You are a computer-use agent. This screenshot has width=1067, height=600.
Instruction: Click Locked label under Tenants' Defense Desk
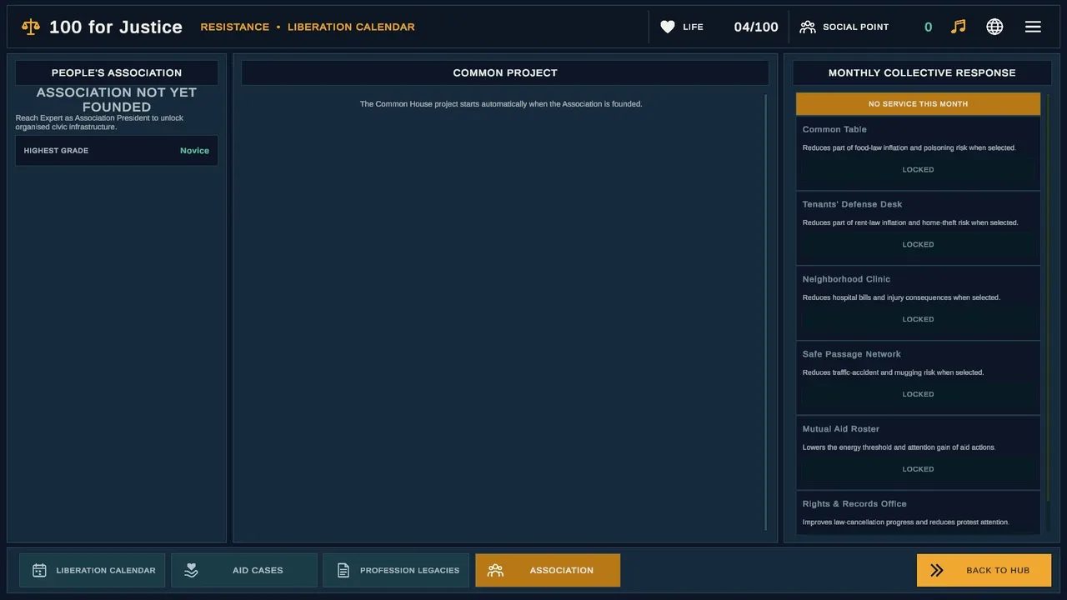tap(918, 245)
